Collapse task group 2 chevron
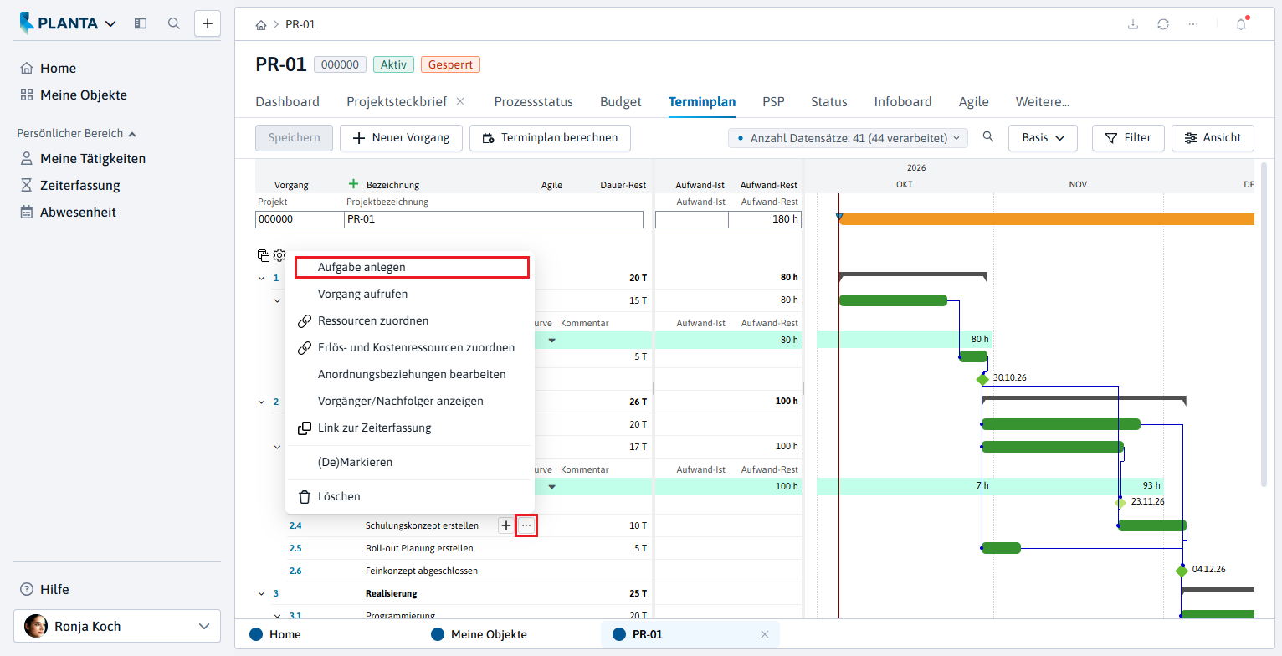Viewport: 1282px width, 656px height. pos(261,402)
